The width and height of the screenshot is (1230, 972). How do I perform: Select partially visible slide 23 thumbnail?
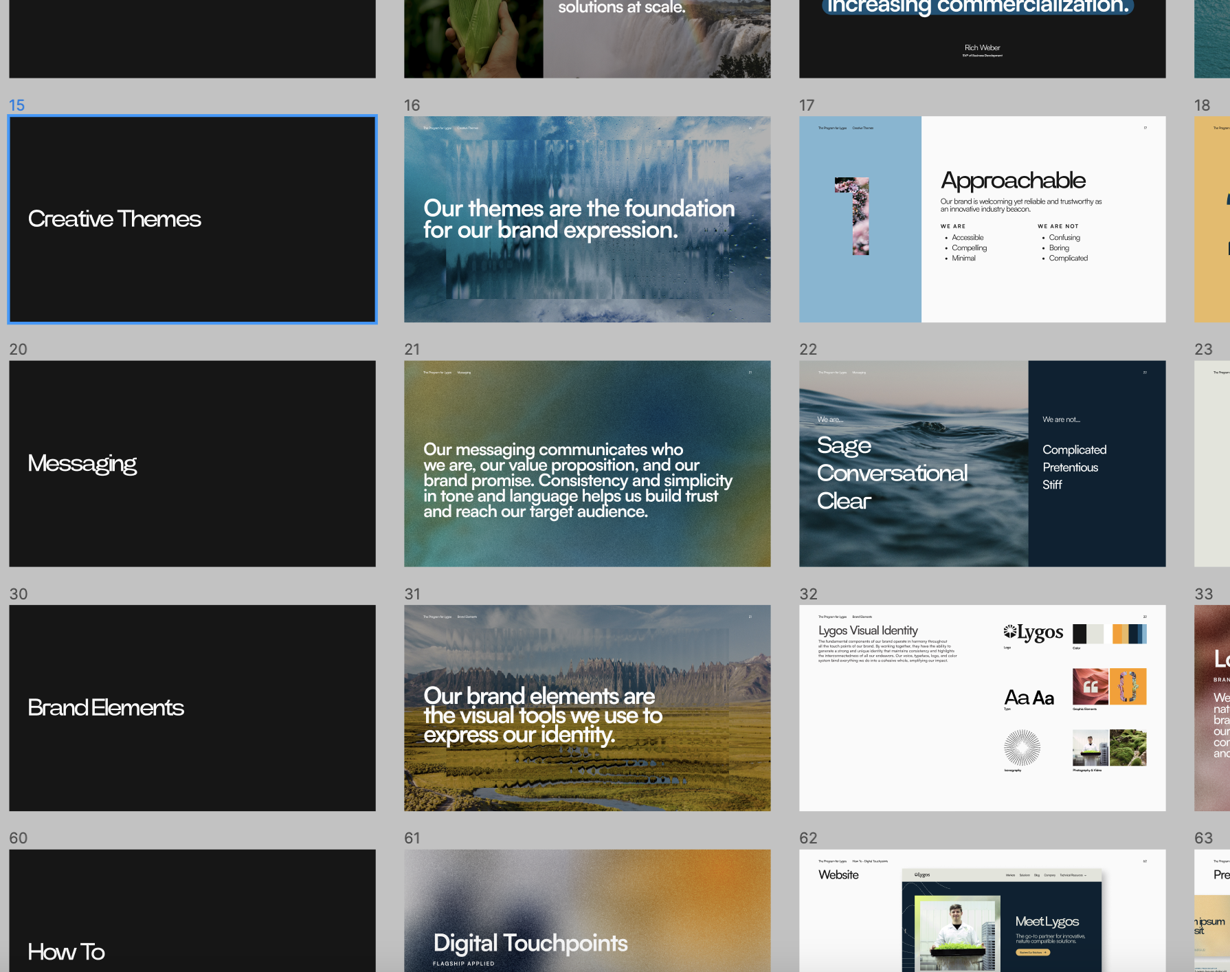(1212, 464)
